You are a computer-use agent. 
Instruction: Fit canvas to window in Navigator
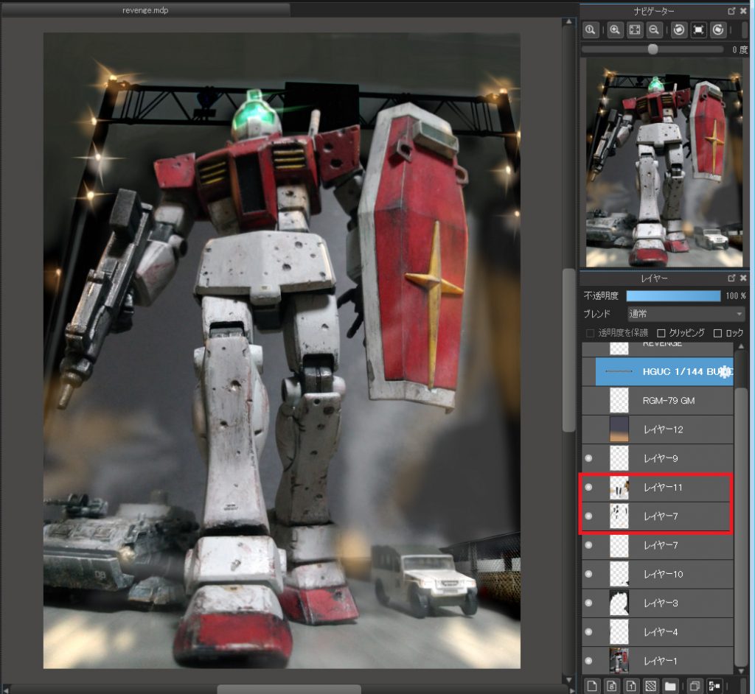(x=634, y=30)
